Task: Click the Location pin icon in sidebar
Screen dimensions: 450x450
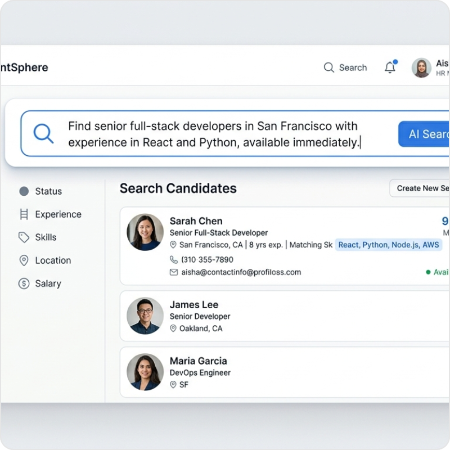Action: click(24, 260)
